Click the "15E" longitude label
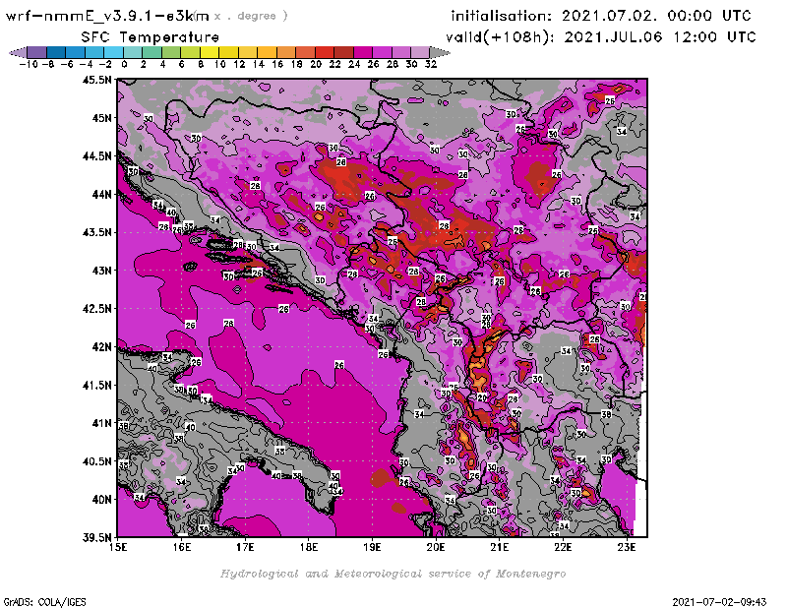The image size is (787, 608). pyautogui.click(x=117, y=547)
